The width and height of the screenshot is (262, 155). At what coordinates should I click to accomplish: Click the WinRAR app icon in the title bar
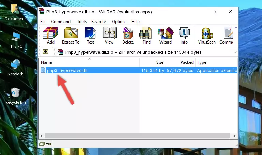[42, 11]
